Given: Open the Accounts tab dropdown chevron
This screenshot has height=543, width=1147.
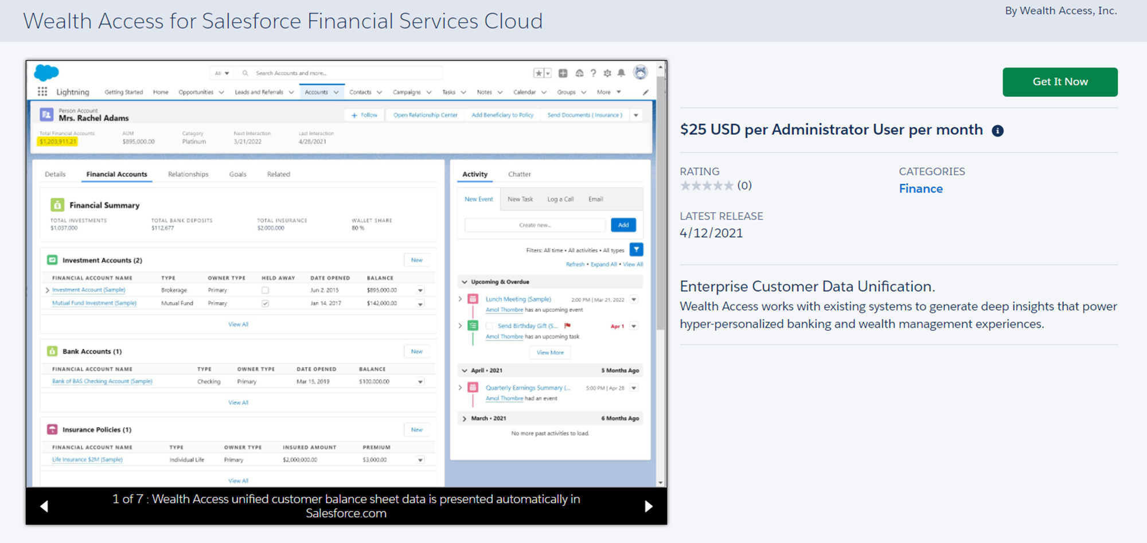Looking at the screenshot, I should pos(336,92).
